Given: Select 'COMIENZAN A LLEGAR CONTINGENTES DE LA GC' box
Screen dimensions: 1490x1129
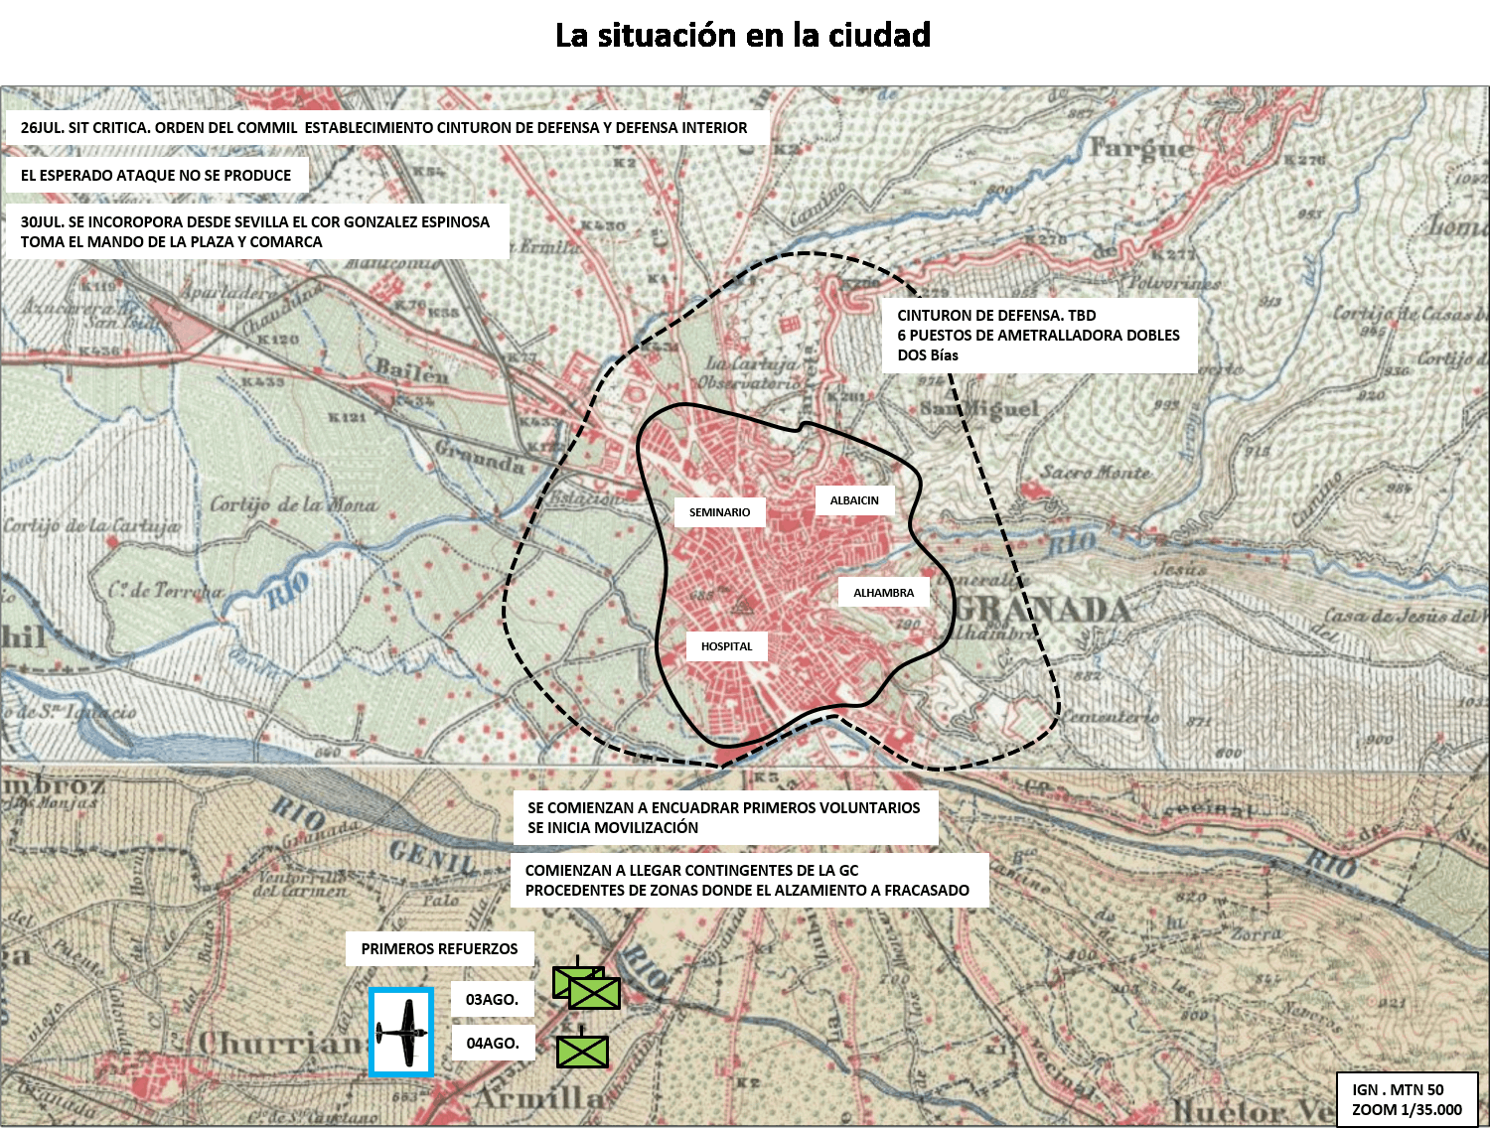Looking at the screenshot, I should tap(749, 881).
